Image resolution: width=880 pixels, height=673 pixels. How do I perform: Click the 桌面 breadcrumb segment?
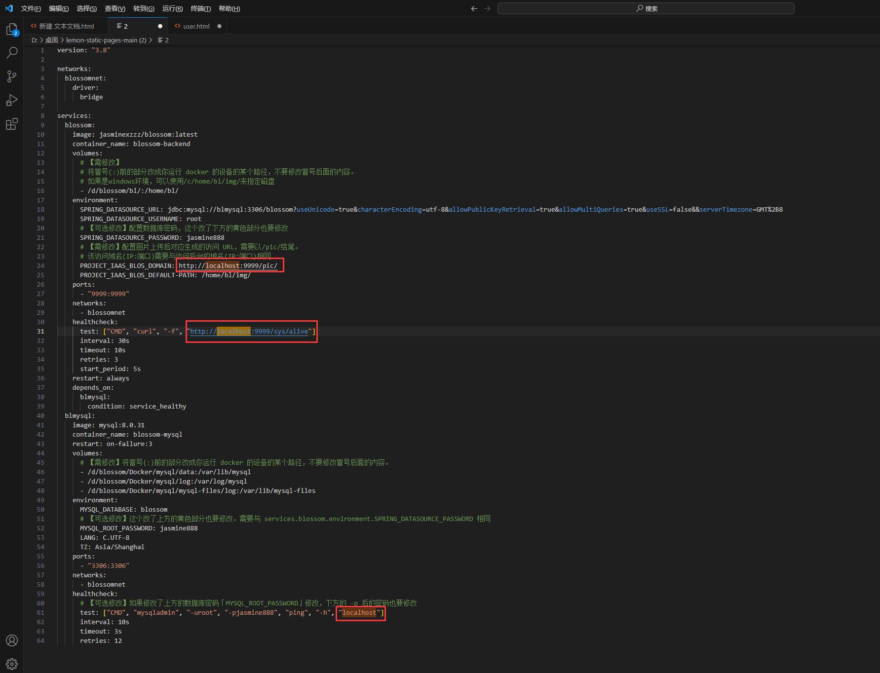click(52, 40)
